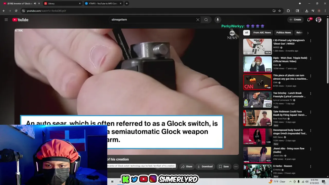
Task: Open the Windows notification center icon
Action: point(324,182)
